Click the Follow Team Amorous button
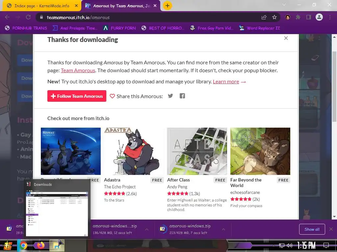This screenshot has height=252, width=337. pyautogui.click(x=77, y=96)
